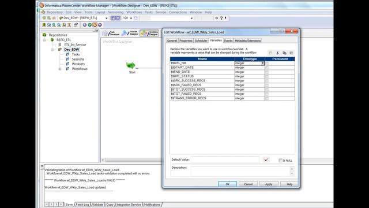Select the $$TRANS_ERROR_RECS name cell

(202, 98)
